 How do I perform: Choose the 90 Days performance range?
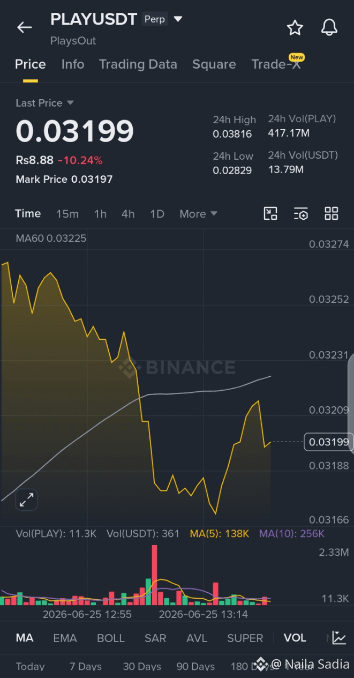(x=195, y=666)
